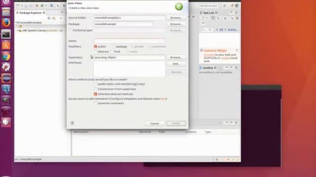Enable public static void main stub checkbox
Image resolution: width=316 pixels, height=177 pixels.
click(x=96, y=84)
